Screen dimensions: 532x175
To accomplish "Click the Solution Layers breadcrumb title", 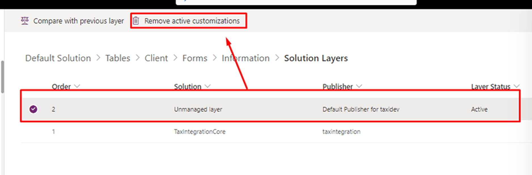I will click(316, 58).
